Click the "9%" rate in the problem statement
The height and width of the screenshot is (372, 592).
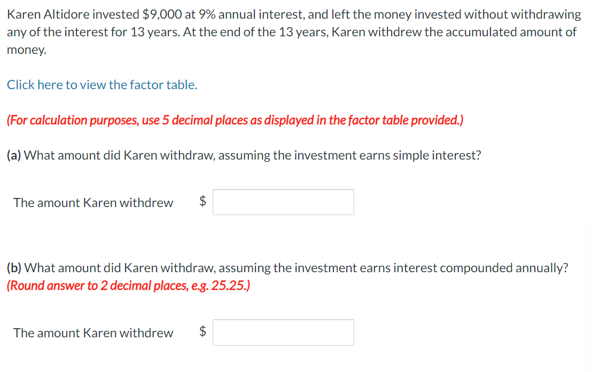(207, 14)
